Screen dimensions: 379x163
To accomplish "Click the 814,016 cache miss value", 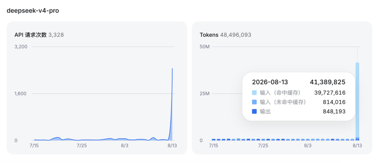I will 334,102.
